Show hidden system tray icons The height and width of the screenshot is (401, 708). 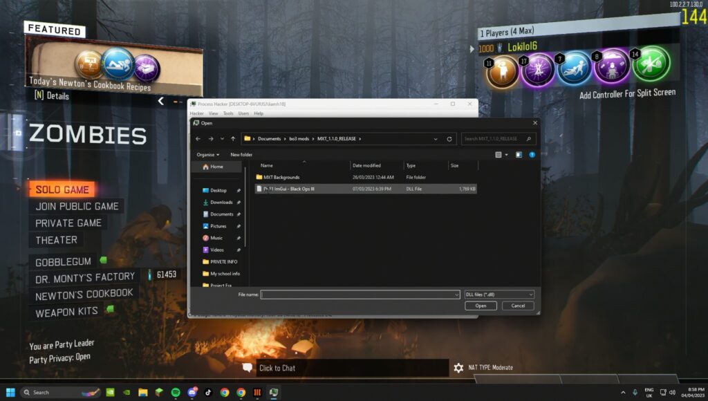pos(623,393)
